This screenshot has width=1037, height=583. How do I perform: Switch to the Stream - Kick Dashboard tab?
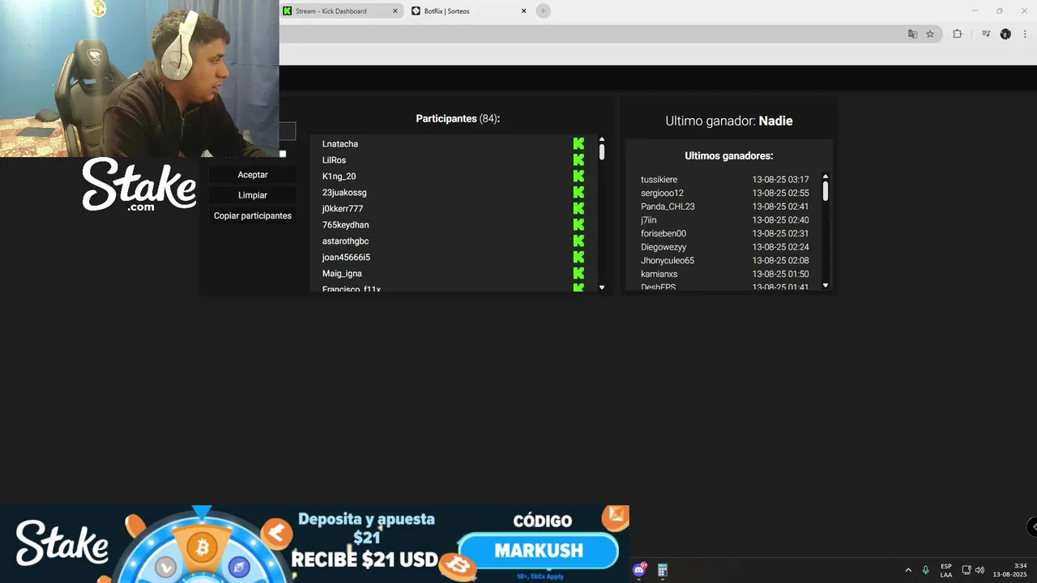[x=342, y=11]
